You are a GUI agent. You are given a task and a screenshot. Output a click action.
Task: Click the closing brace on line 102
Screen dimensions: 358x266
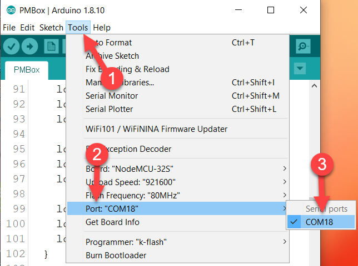[46, 254]
